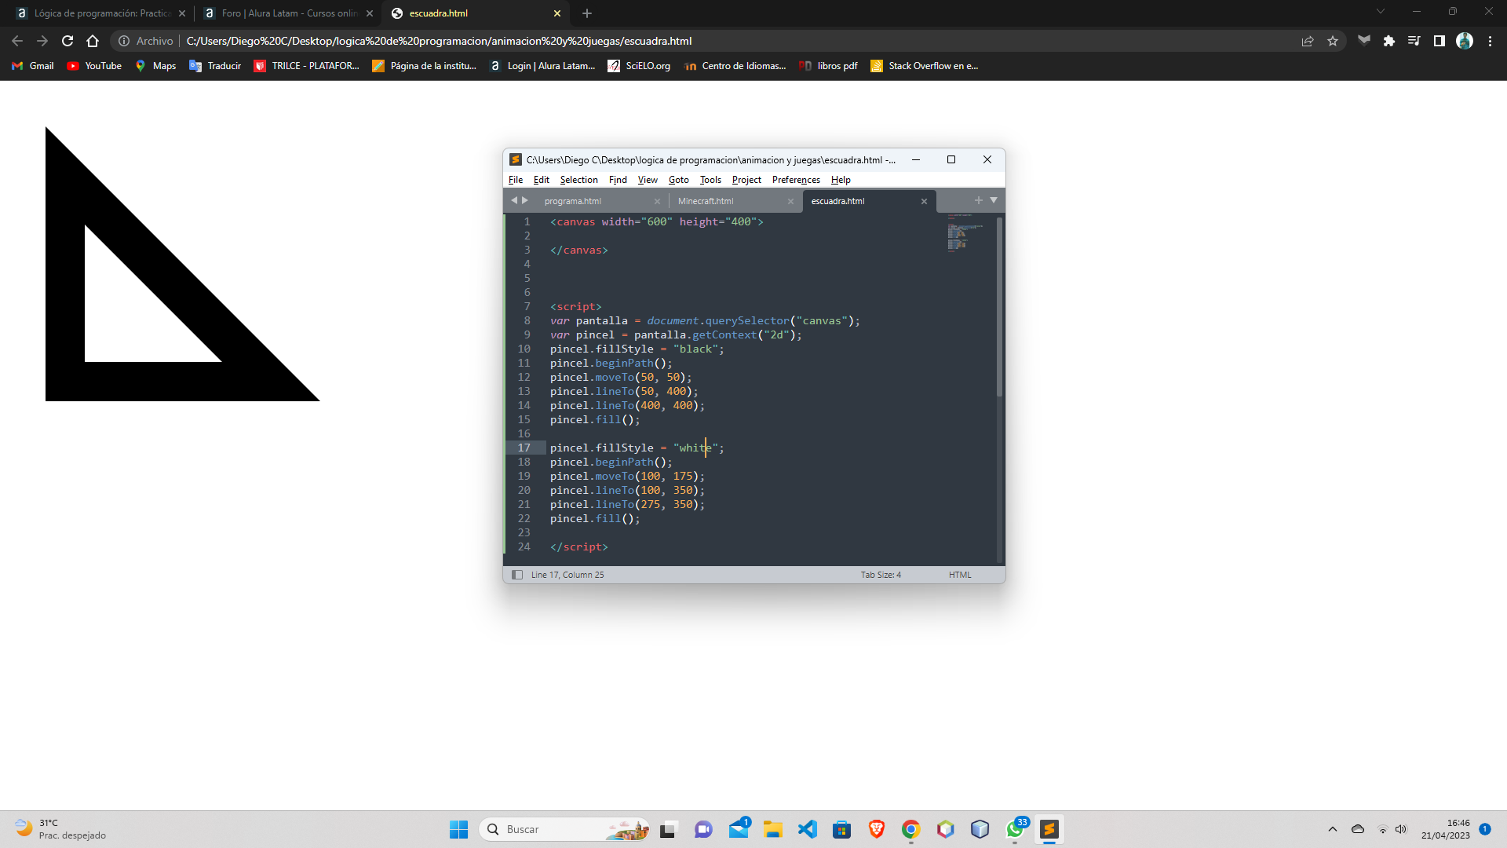Viewport: 1507px width, 848px height.
Task: Open Sublime Text taskbar icon
Action: pos(1049,829)
